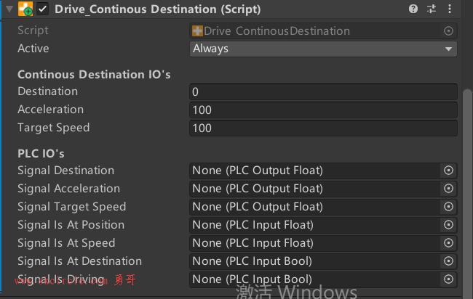
Task: Open component three-dot options menu
Action: pos(450,9)
